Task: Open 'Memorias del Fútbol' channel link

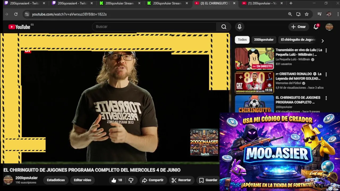Action: click(x=289, y=83)
